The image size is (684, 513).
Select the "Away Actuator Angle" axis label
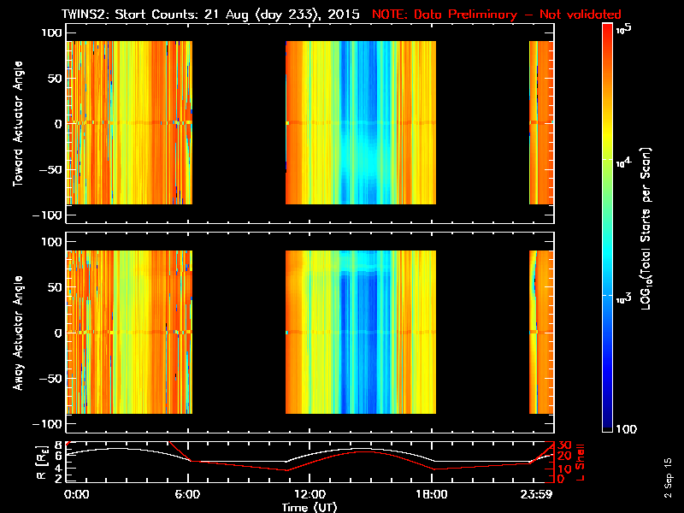coord(18,333)
